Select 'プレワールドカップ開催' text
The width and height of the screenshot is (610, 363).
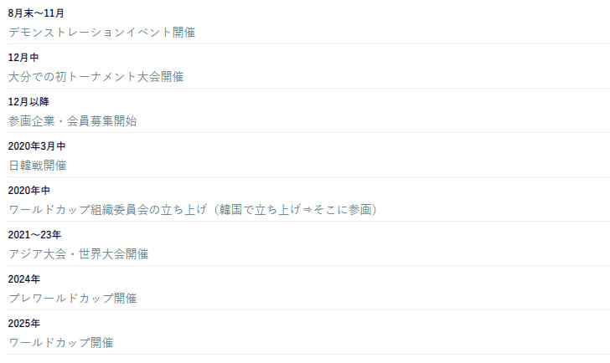point(72,298)
